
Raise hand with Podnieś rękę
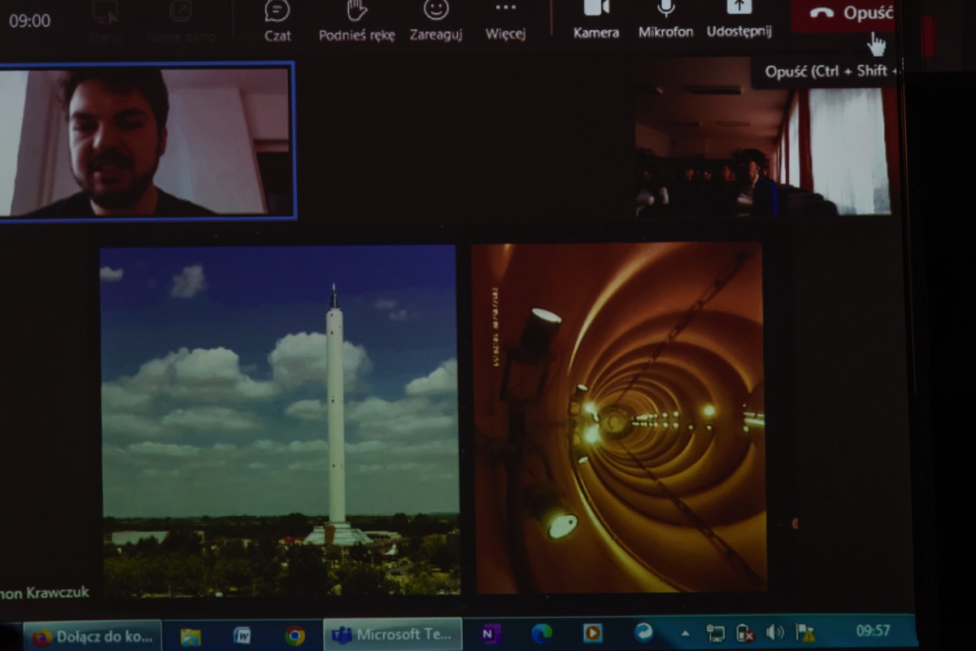(356, 20)
